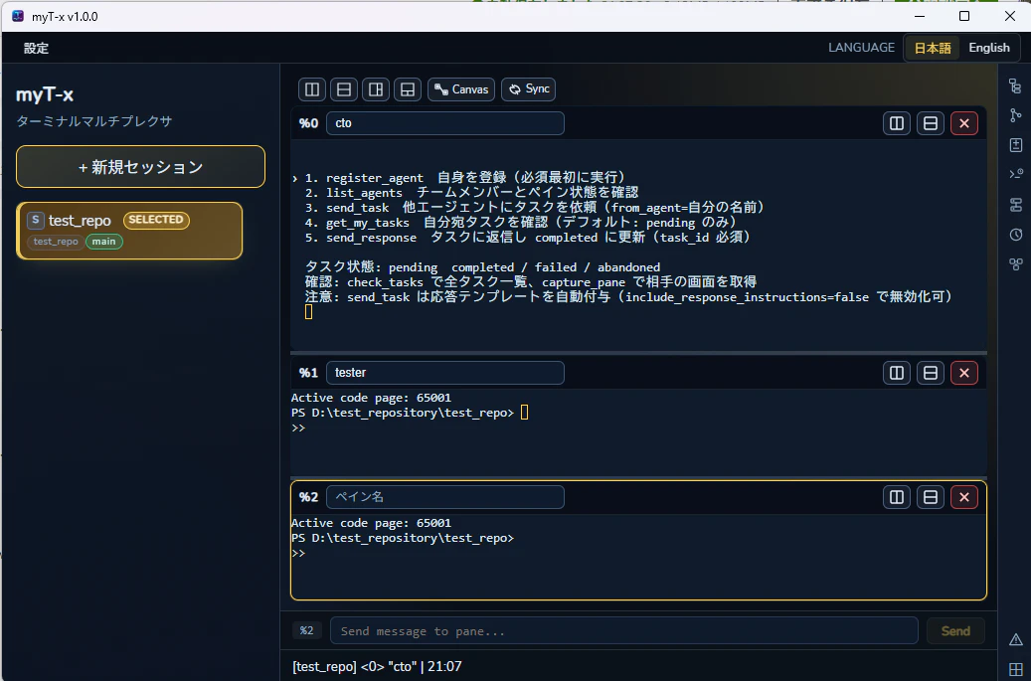This screenshot has width=1031, height=681.
Task: Edit the tester pane name field
Action: pyautogui.click(x=445, y=373)
